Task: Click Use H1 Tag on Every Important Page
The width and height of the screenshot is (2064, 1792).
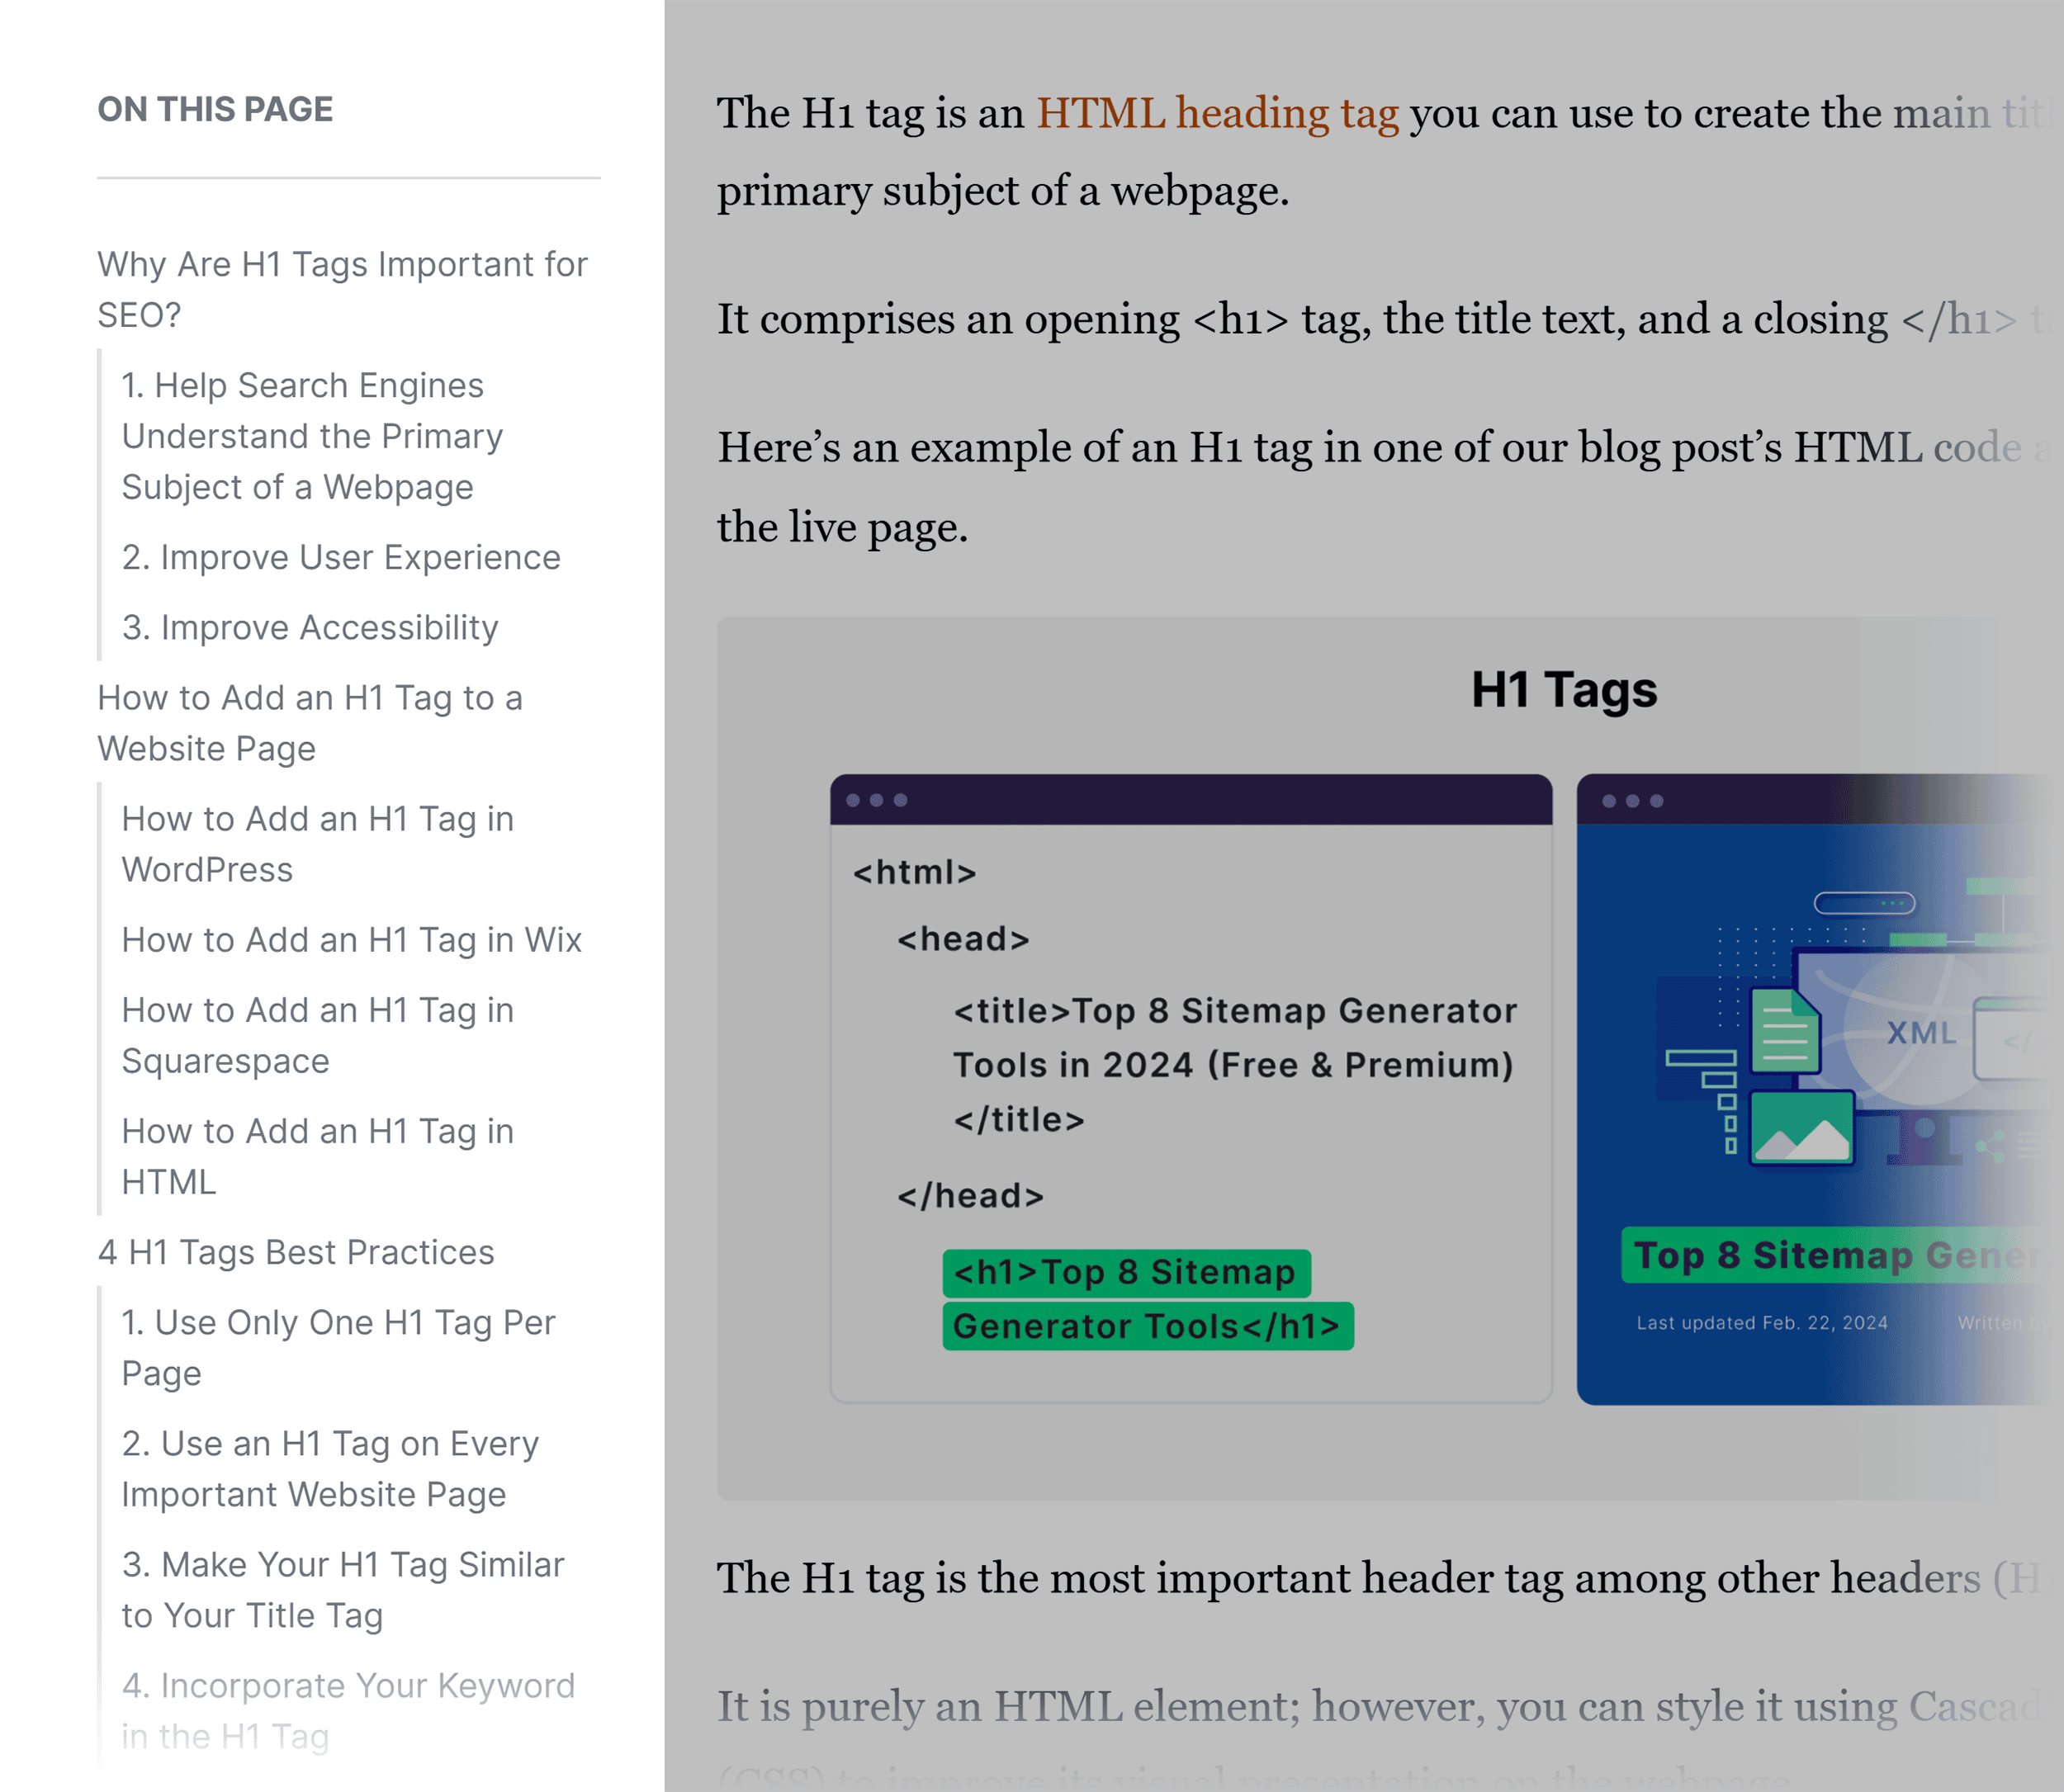Action: point(334,1469)
